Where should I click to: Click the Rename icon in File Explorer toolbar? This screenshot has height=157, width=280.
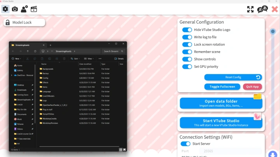coord(49,59)
